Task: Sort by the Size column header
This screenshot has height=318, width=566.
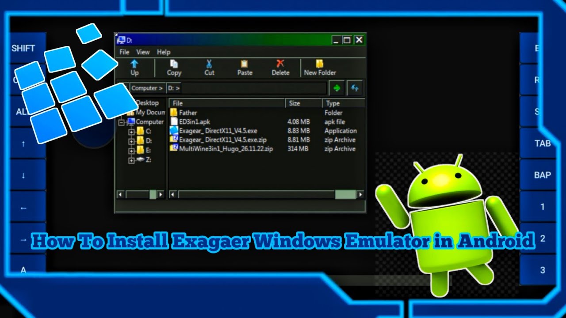Action: coord(304,103)
